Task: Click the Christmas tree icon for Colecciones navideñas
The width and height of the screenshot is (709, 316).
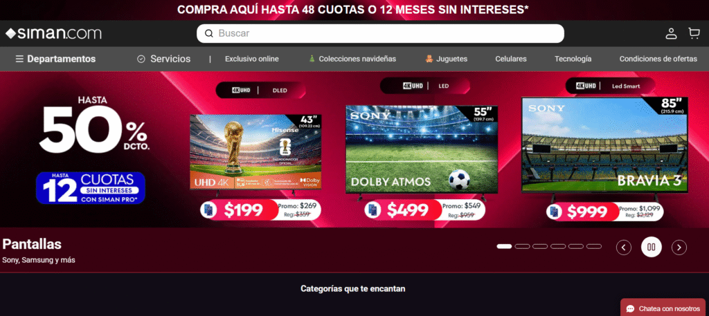Action: pos(312,59)
